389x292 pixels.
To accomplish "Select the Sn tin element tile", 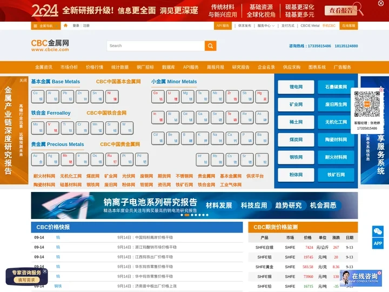I will pyautogui.click(x=97, y=97).
